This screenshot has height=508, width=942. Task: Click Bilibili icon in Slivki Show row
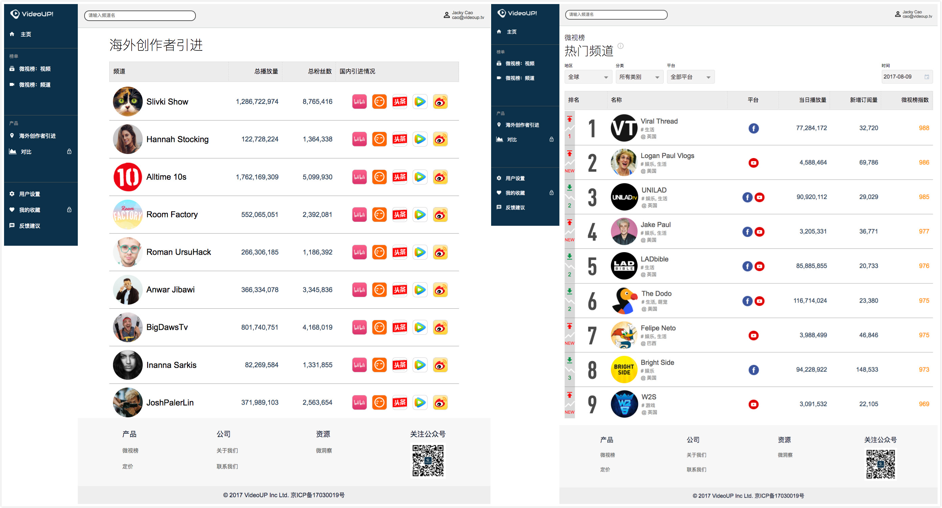359,102
